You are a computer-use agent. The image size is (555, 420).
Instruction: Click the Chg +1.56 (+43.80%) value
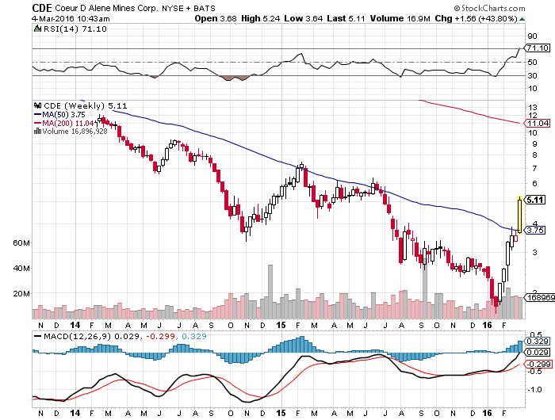(x=476, y=18)
